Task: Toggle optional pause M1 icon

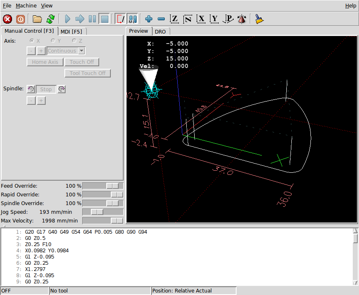Action: coord(132,19)
